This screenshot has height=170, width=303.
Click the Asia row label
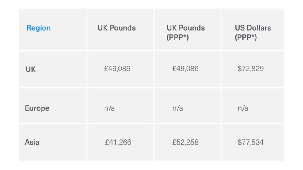(x=32, y=142)
